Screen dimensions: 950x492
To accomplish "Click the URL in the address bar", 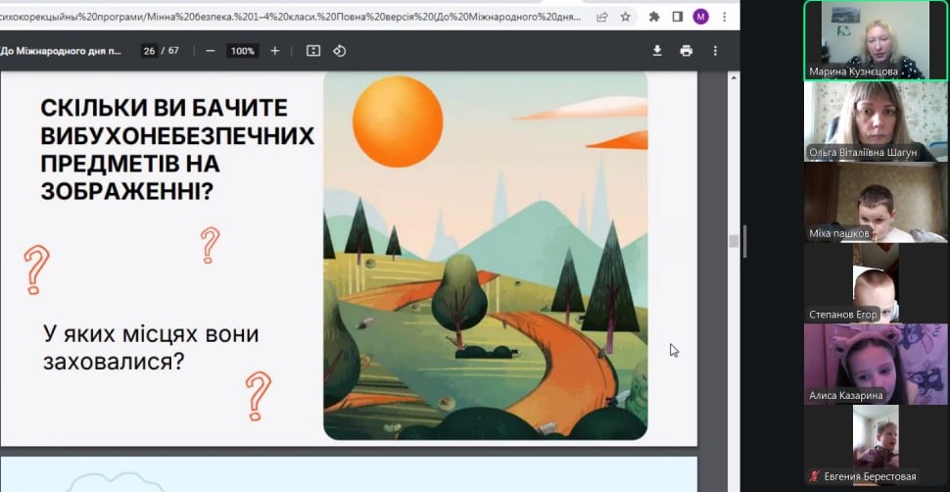I will coord(294,17).
